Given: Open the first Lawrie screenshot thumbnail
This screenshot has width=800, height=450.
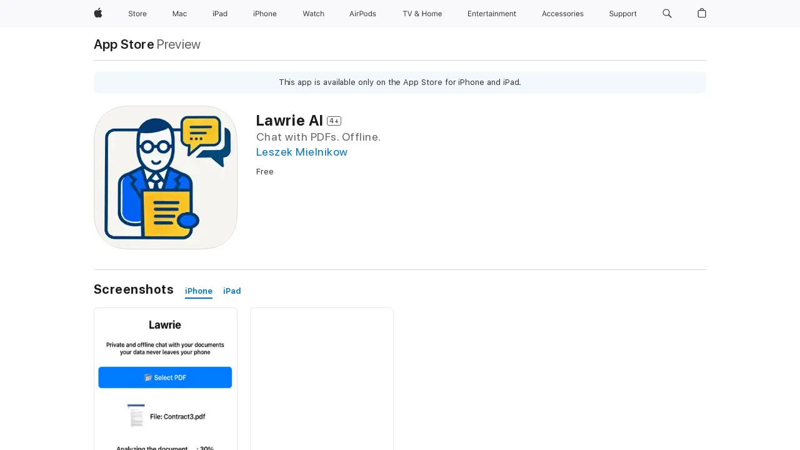Looking at the screenshot, I should [166, 379].
